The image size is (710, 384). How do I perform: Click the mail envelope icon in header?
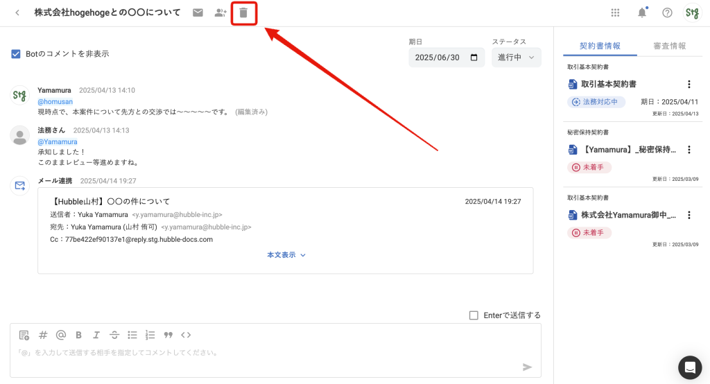pyautogui.click(x=198, y=12)
